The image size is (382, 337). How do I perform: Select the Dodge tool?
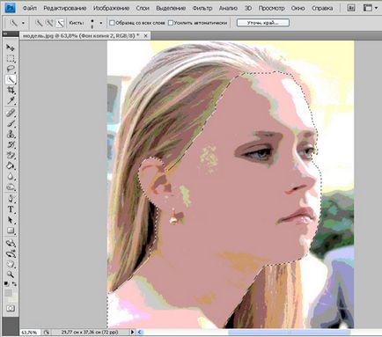click(11, 187)
